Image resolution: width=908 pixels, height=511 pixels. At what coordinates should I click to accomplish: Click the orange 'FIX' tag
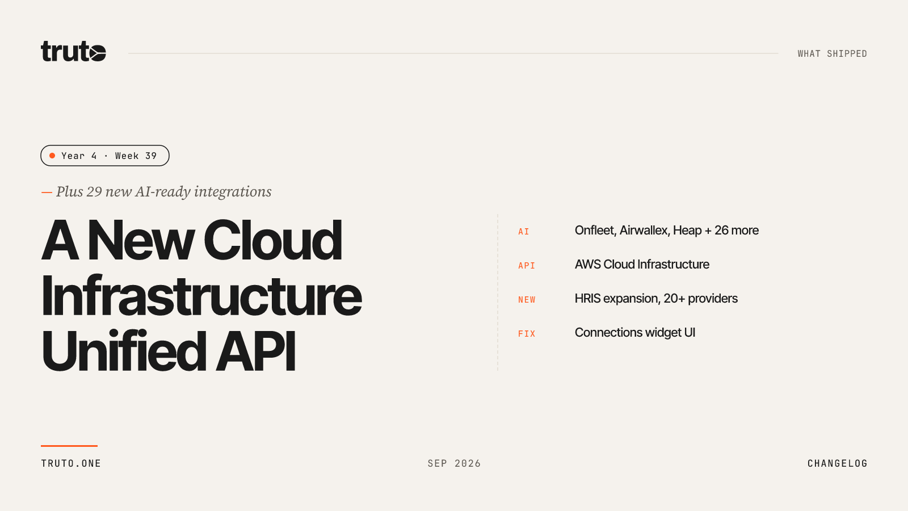pos(527,334)
